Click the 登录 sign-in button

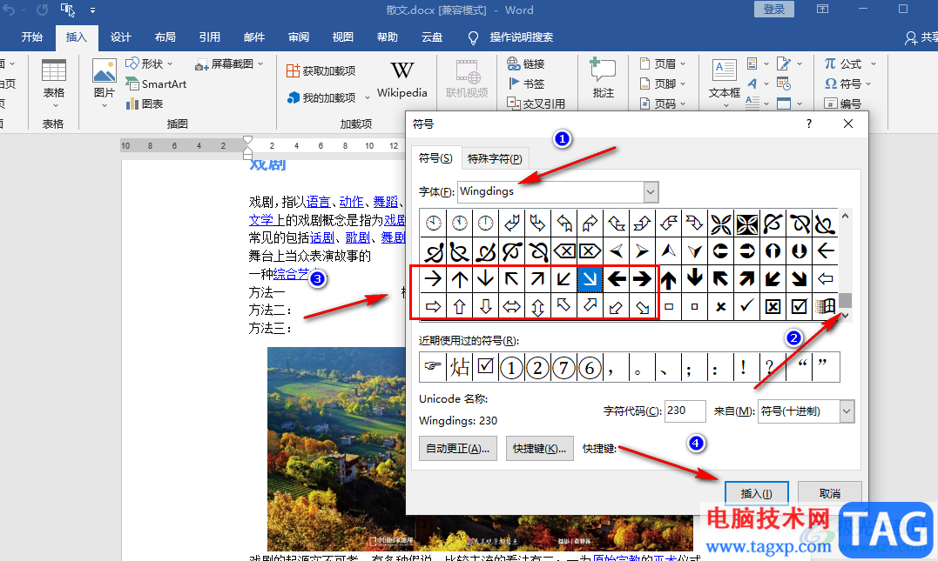773,9
